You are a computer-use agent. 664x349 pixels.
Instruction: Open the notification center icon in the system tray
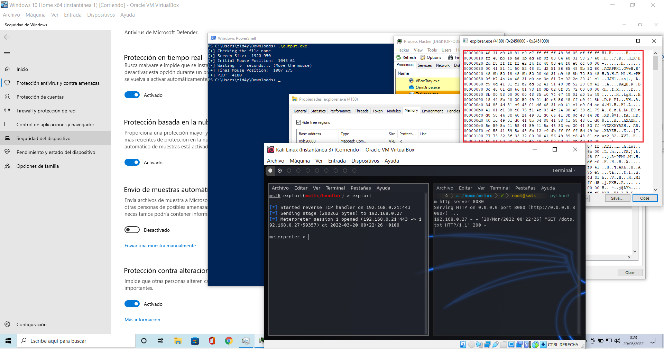pyautogui.click(x=653, y=341)
